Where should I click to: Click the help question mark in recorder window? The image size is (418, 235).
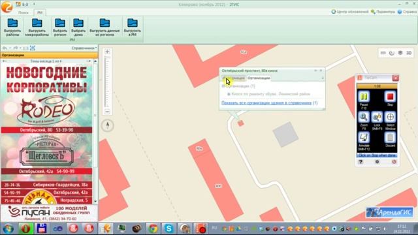[361, 162]
